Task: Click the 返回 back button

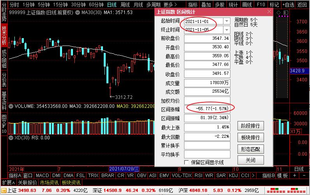Action: (x=302, y=4)
